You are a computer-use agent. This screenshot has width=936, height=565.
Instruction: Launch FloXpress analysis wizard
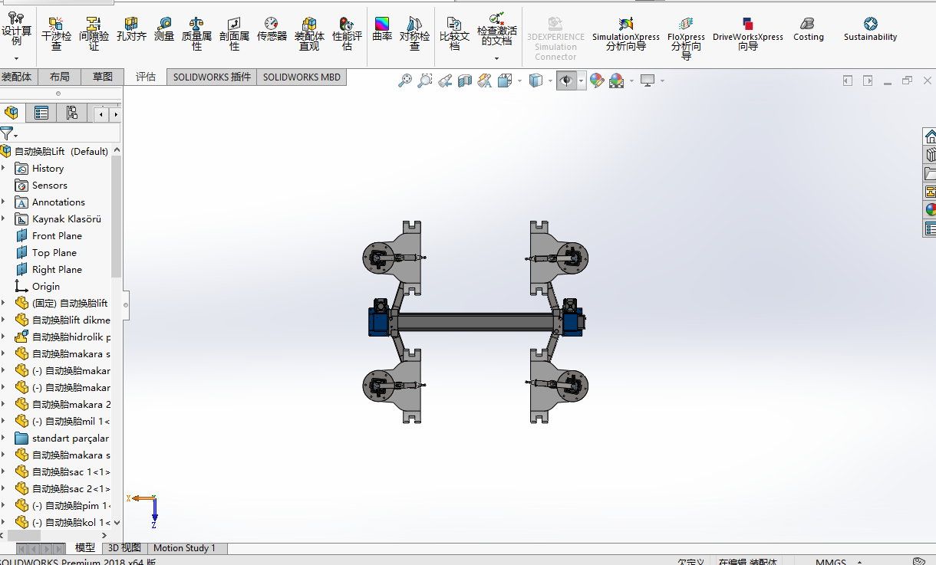(x=686, y=38)
